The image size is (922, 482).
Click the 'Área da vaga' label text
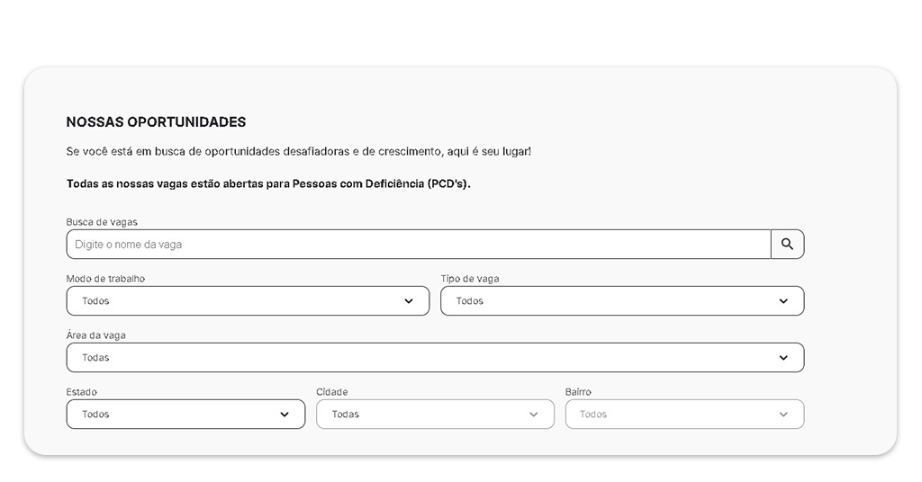pos(96,335)
